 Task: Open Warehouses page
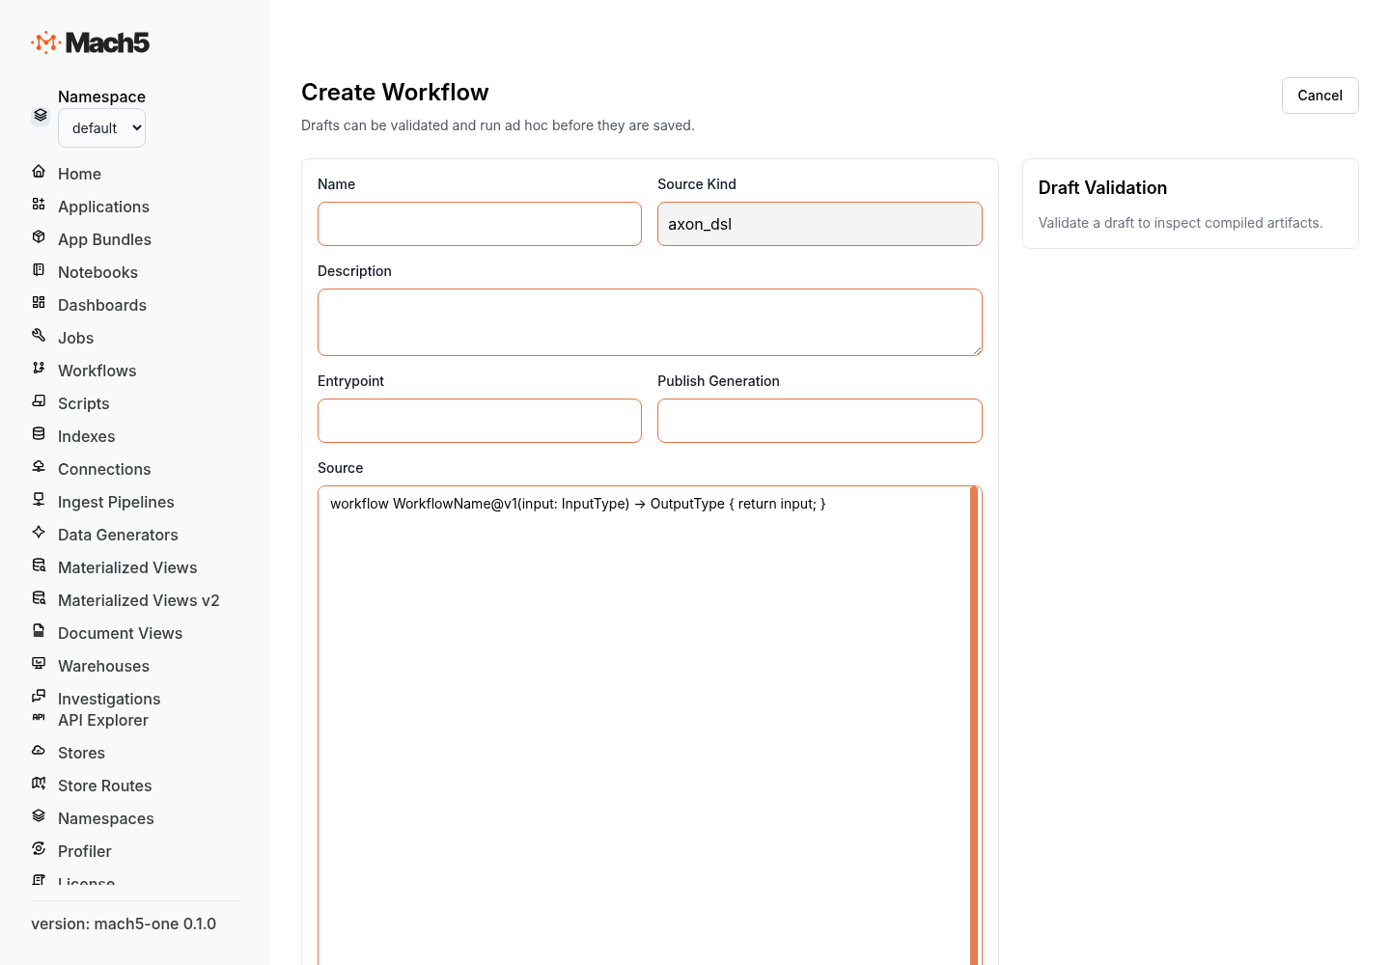pyautogui.click(x=103, y=666)
